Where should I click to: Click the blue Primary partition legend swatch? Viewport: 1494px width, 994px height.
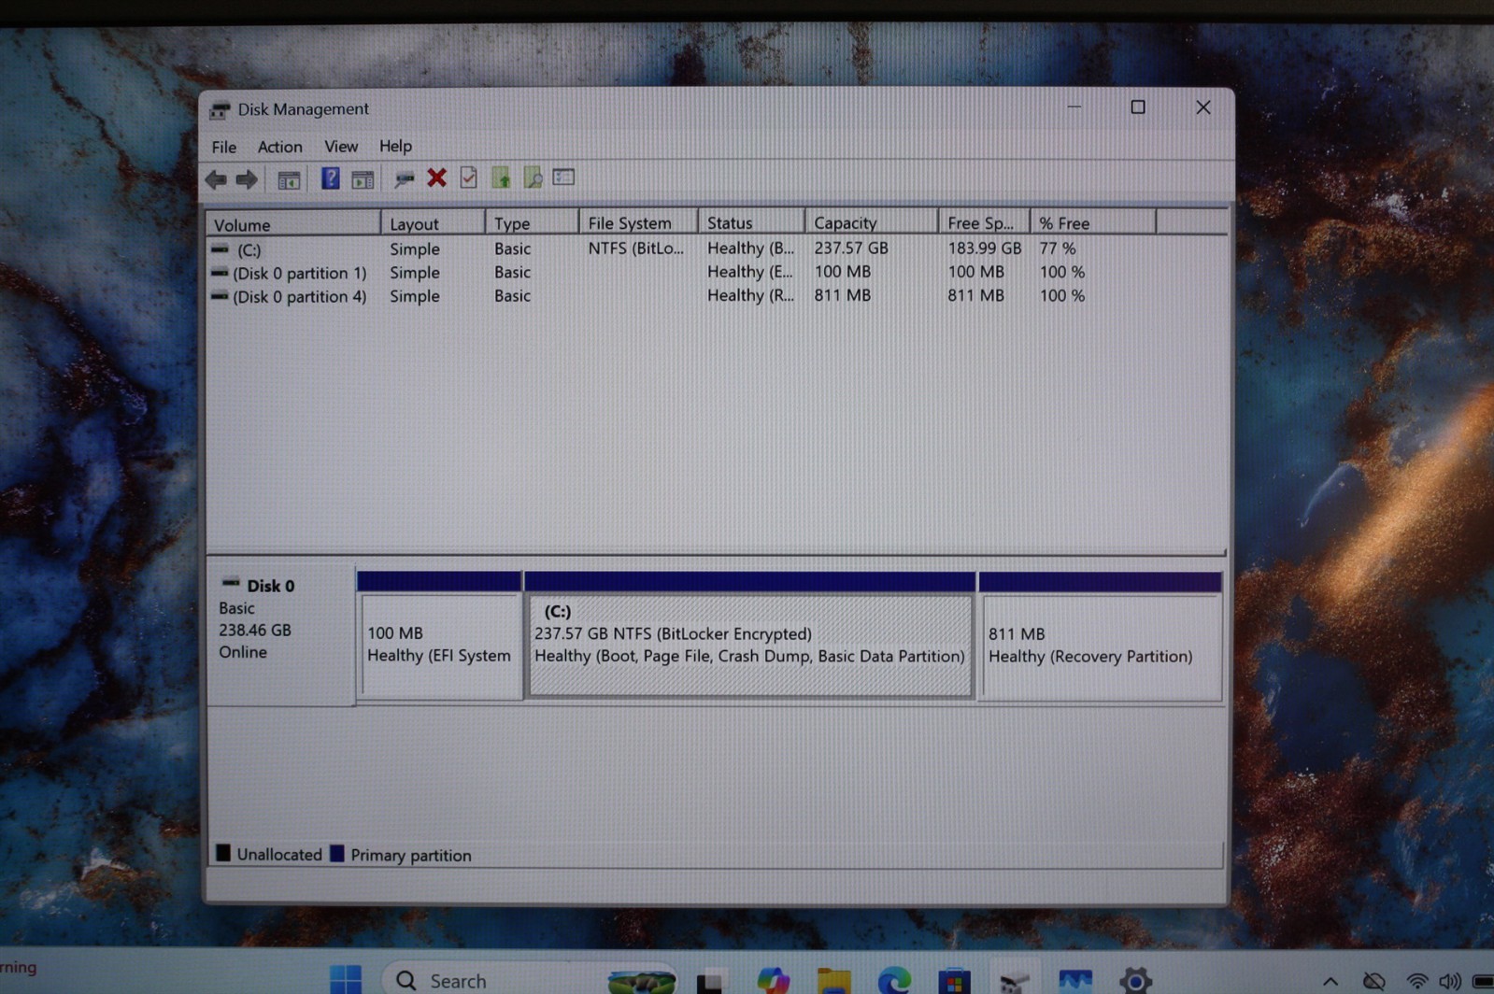click(x=337, y=853)
